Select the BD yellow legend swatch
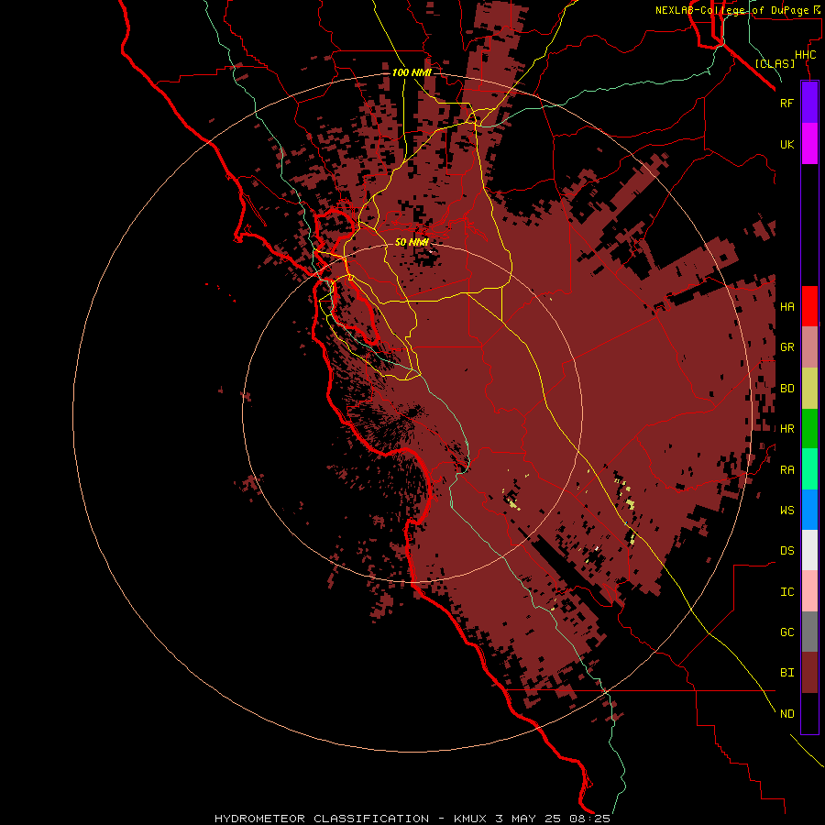Image resolution: width=825 pixels, height=825 pixels. coord(809,389)
